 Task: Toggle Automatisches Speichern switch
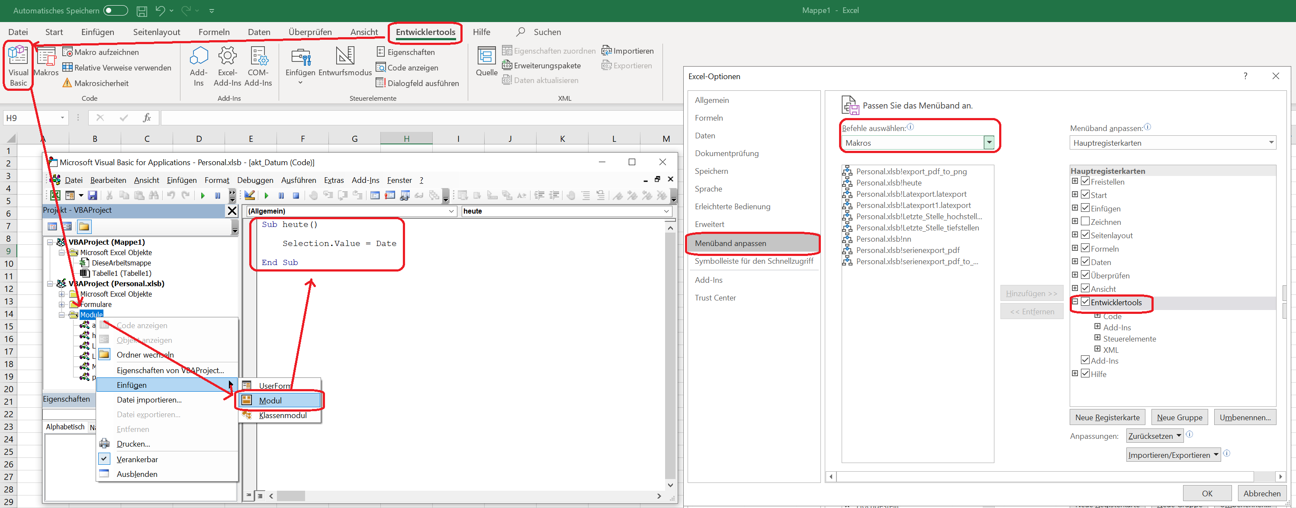click(x=116, y=10)
